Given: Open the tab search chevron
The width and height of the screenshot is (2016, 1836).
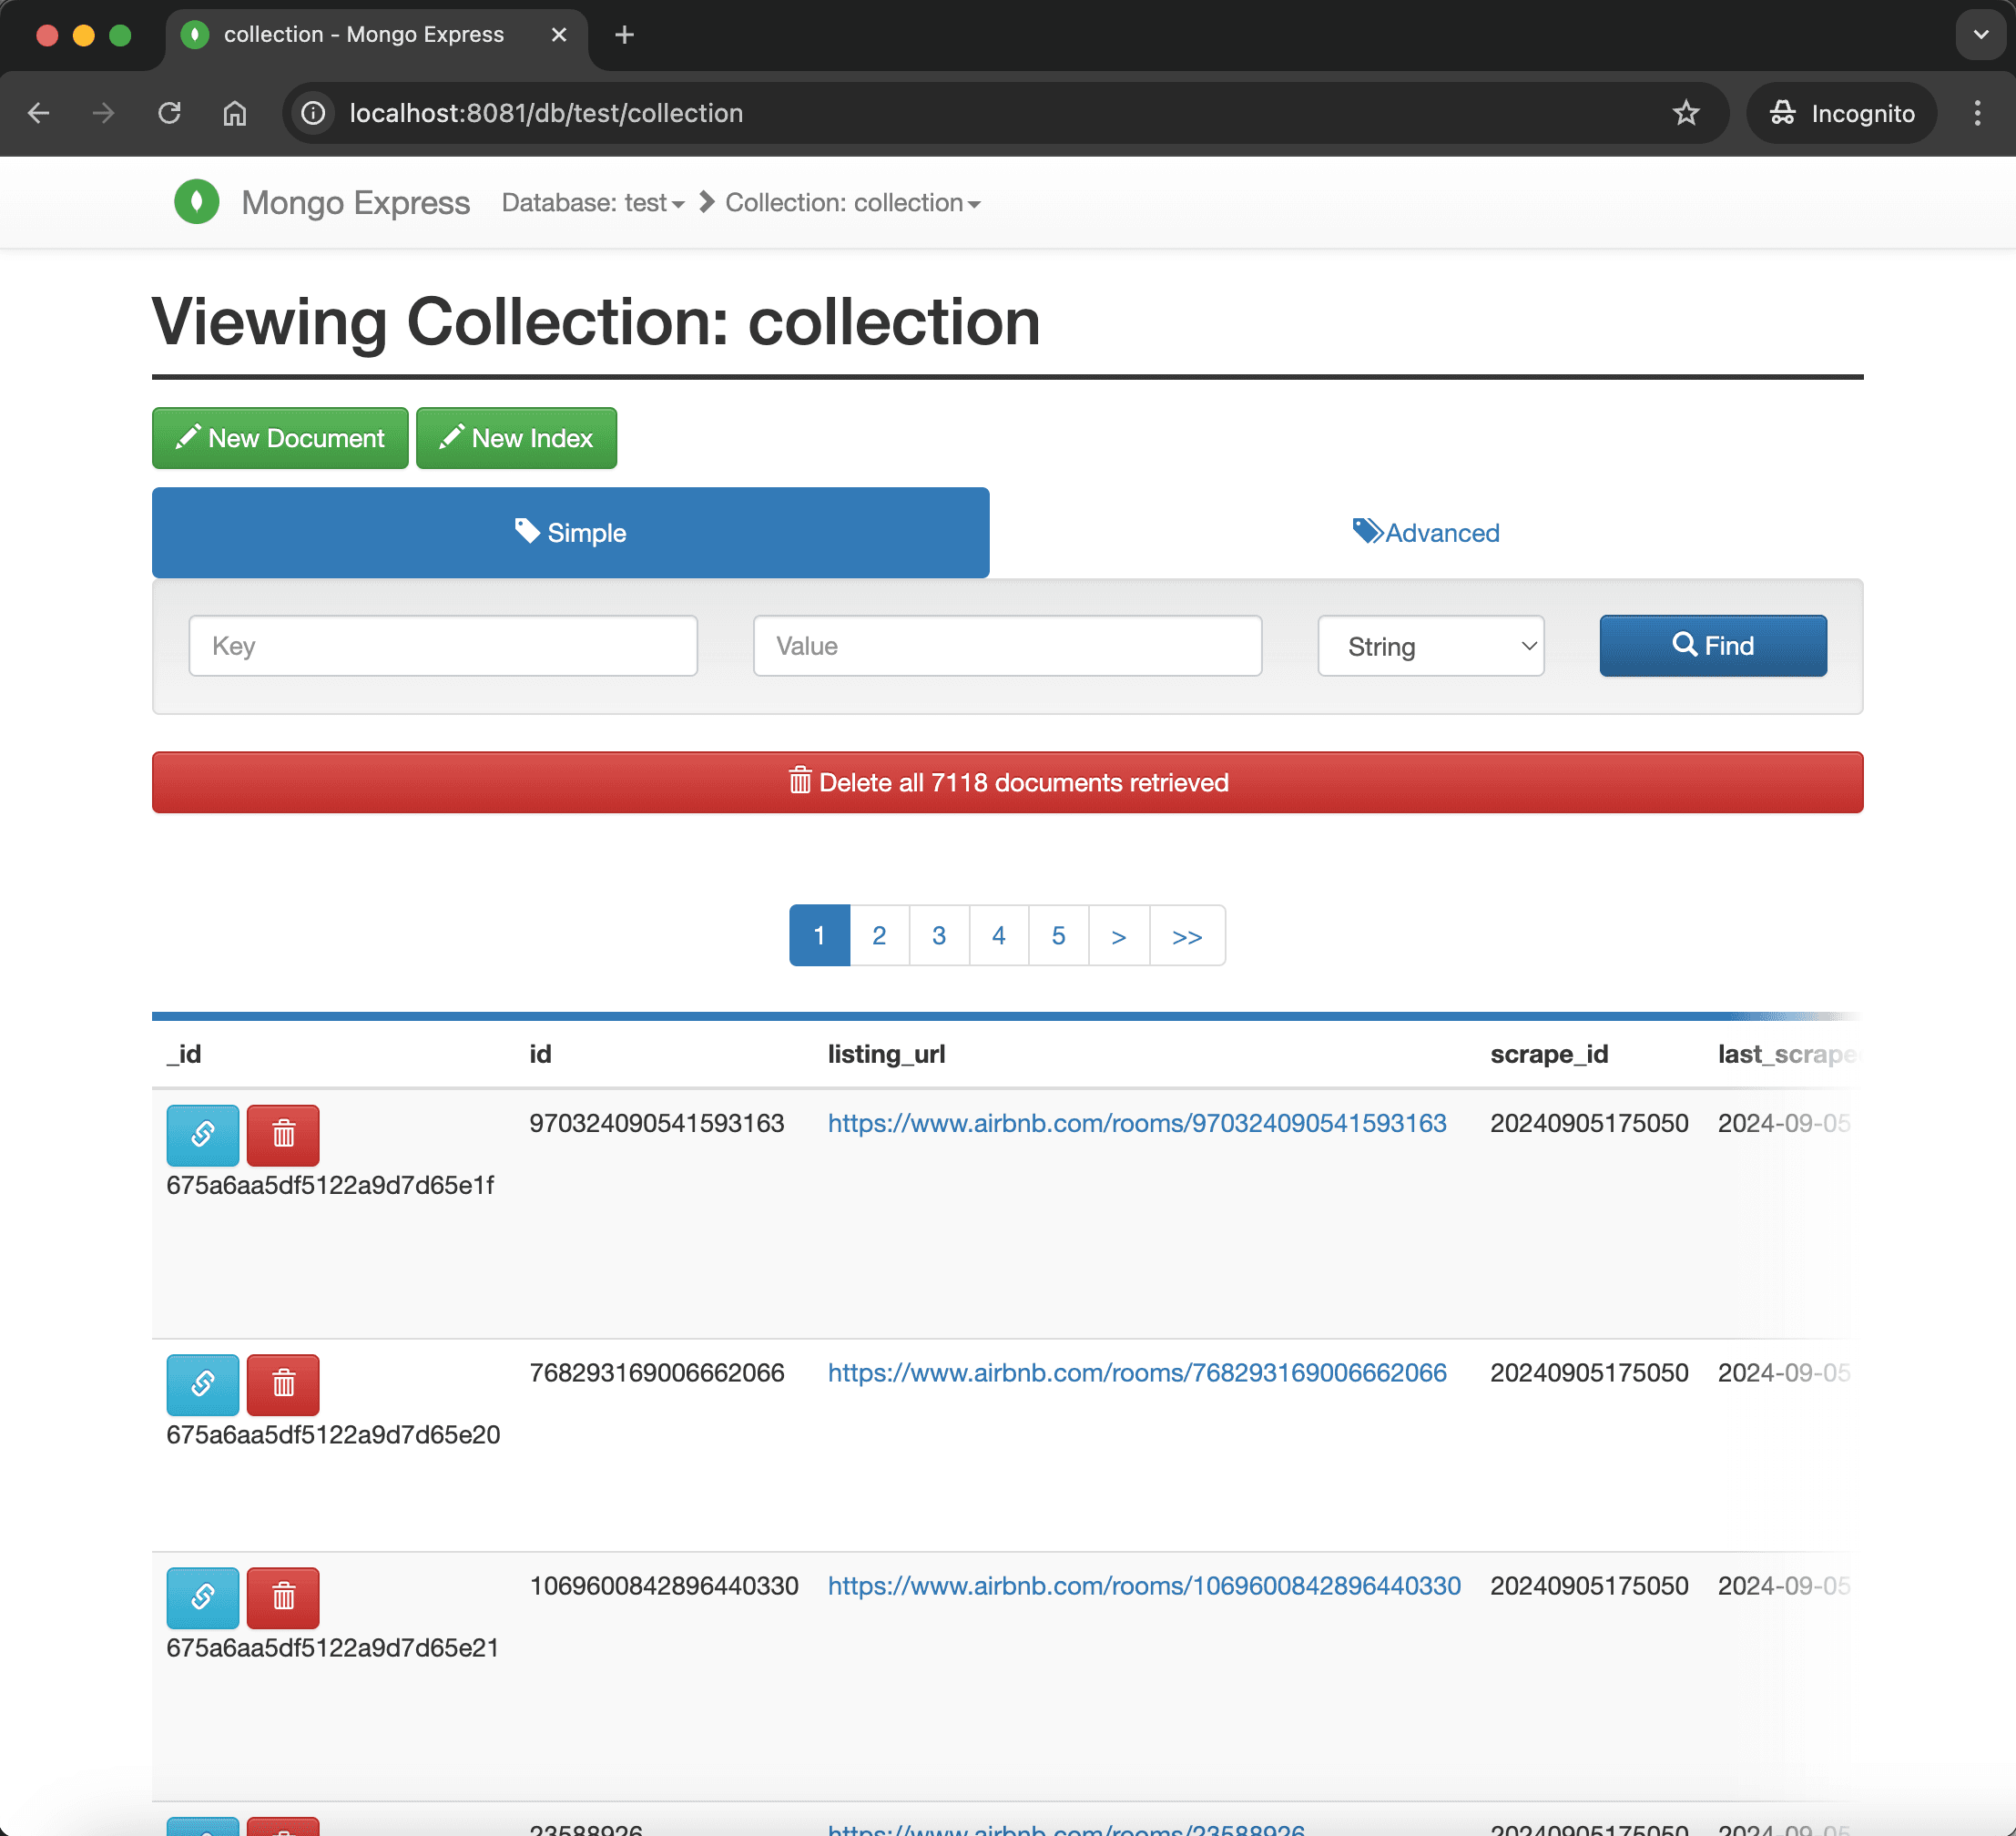Looking at the screenshot, I should 1980,35.
